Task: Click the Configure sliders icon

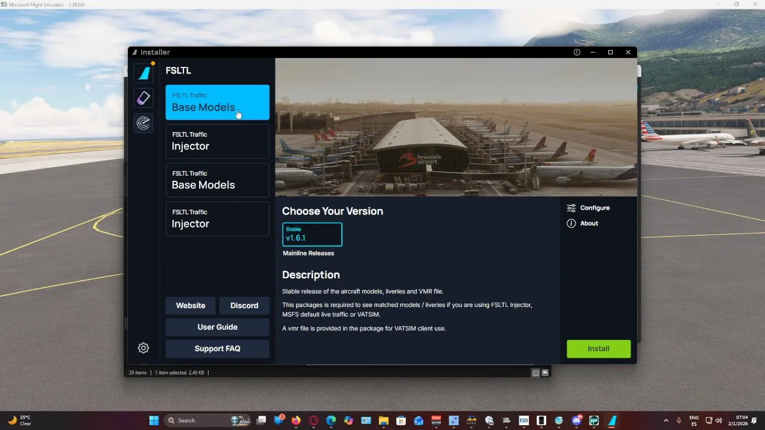Action: click(x=571, y=208)
